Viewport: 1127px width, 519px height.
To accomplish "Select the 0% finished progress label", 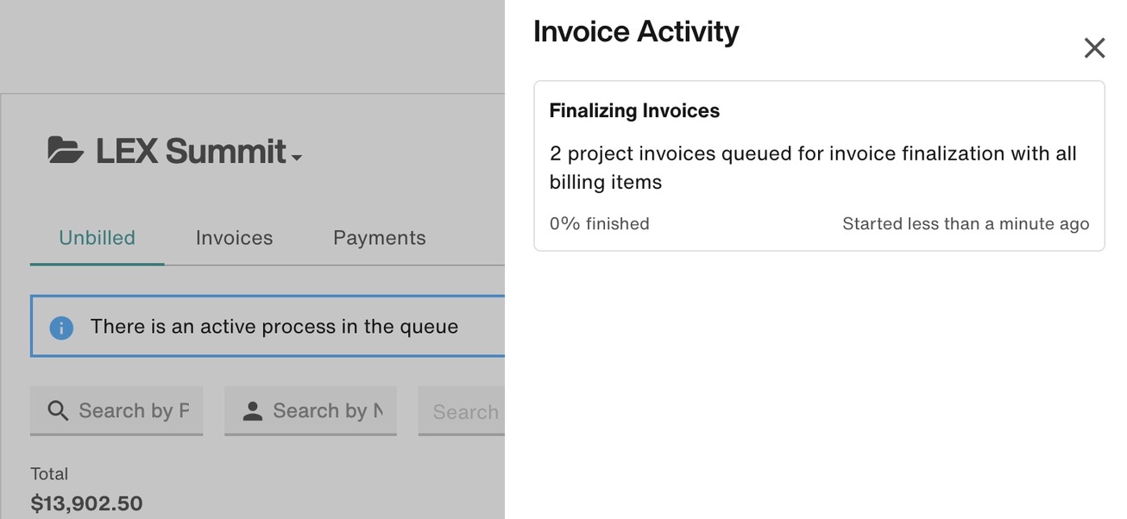I will coord(599,223).
